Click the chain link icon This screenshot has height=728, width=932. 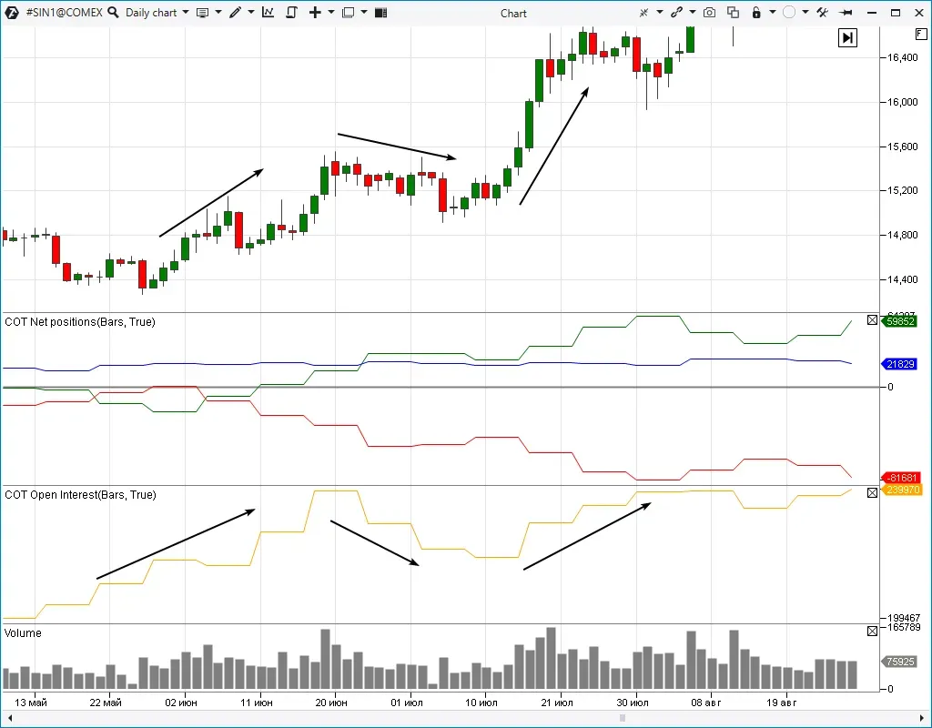676,13
